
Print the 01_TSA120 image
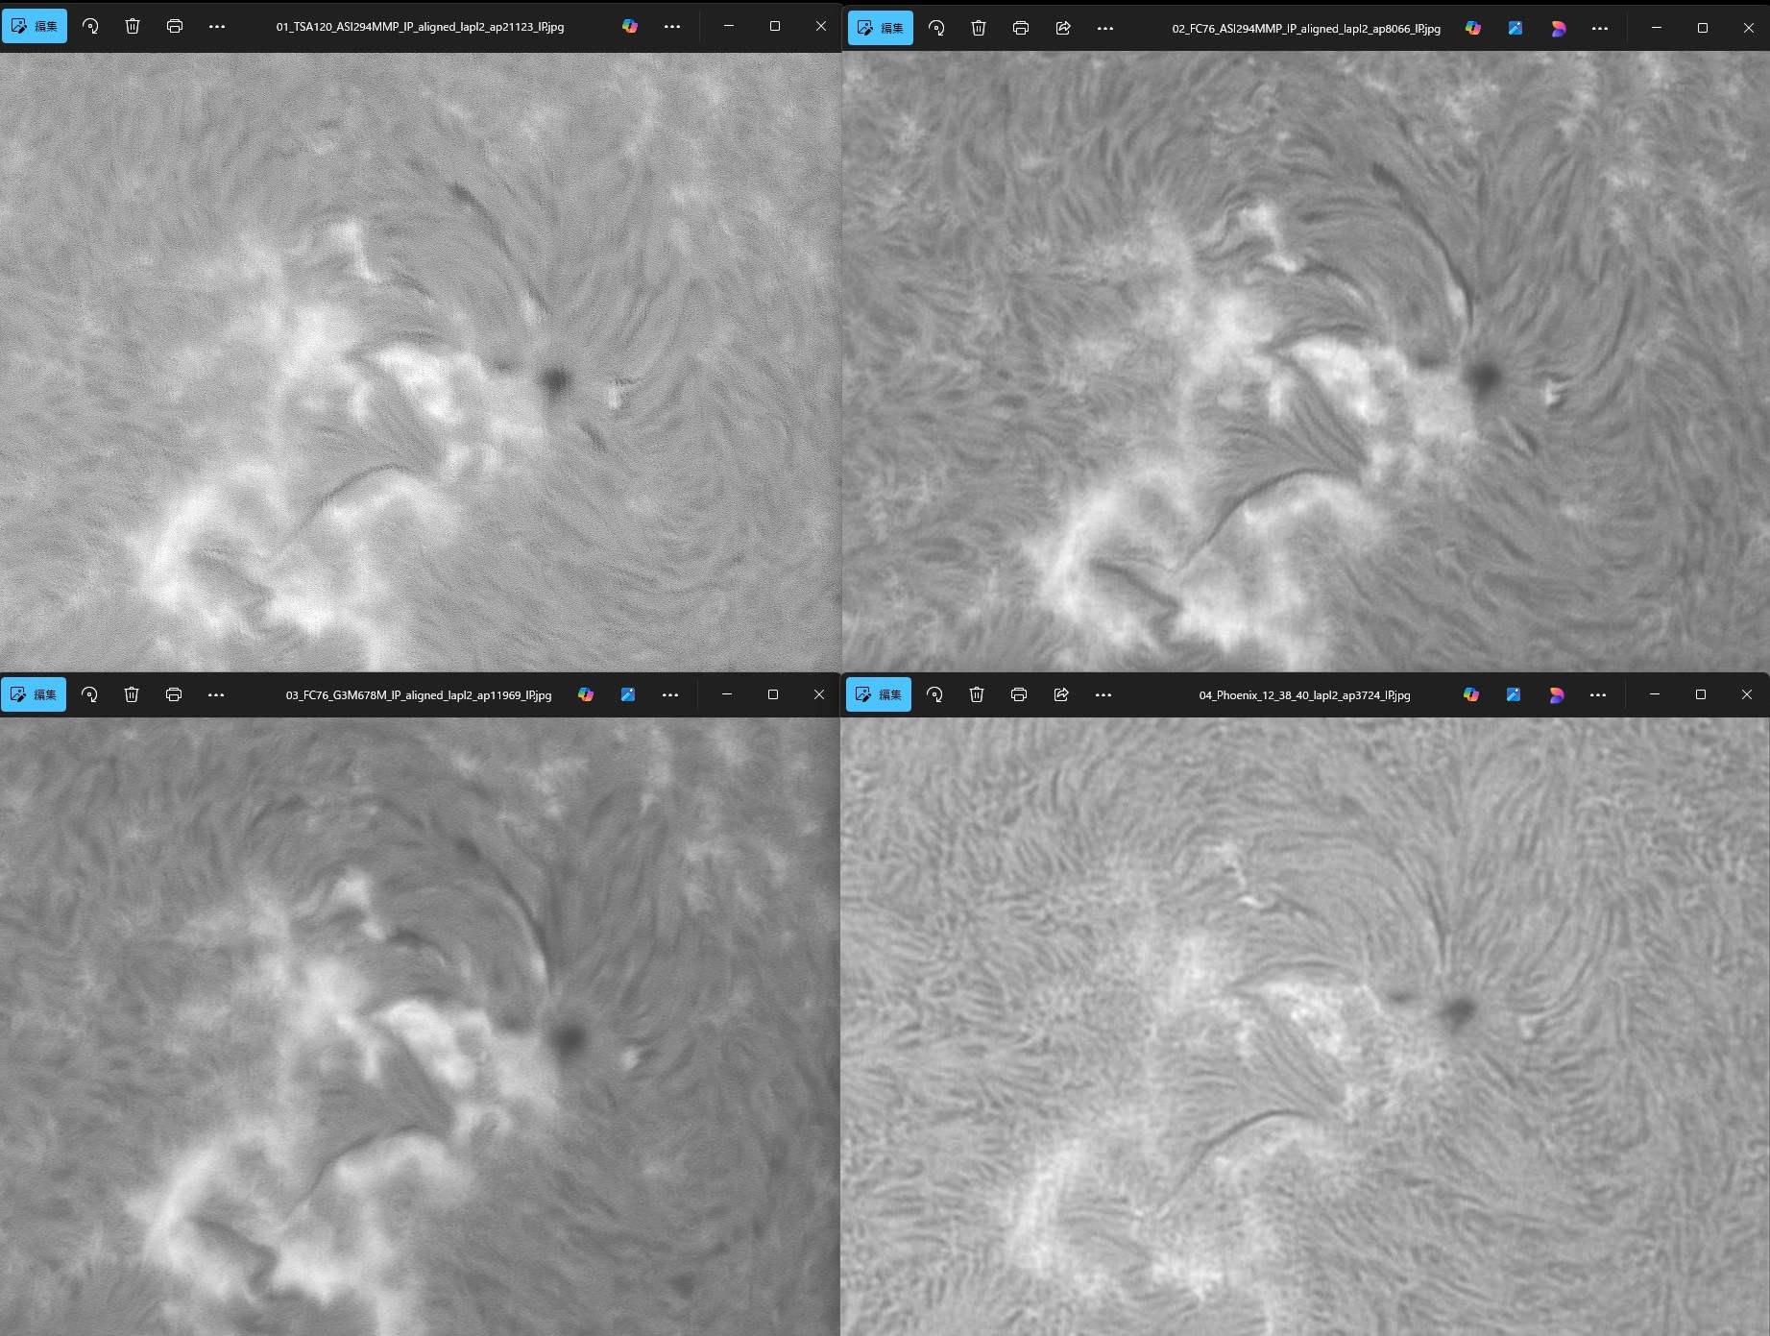[175, 27]
